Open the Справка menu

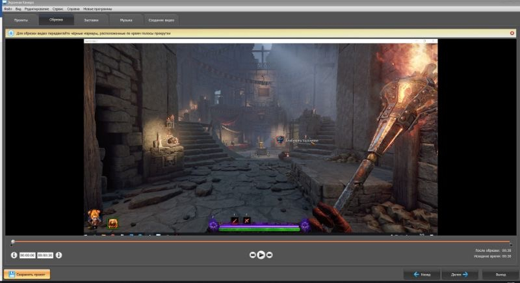[x=73, y=9]
